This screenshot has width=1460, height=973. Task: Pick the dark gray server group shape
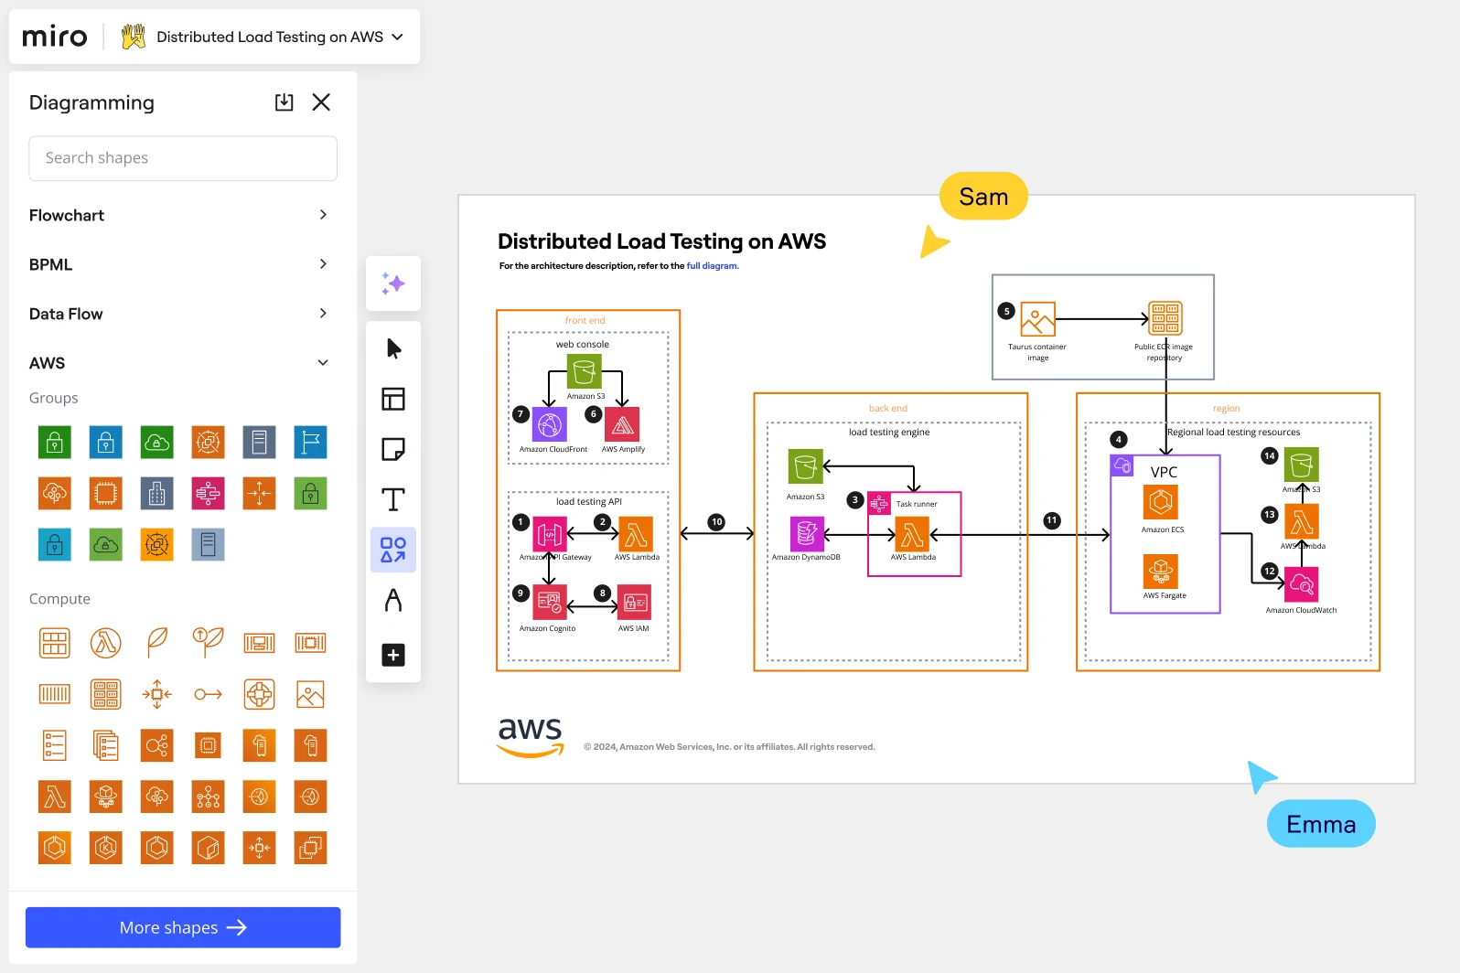260,443
